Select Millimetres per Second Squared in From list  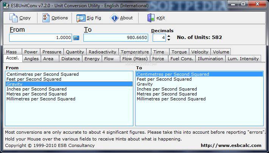click(69, 99)
